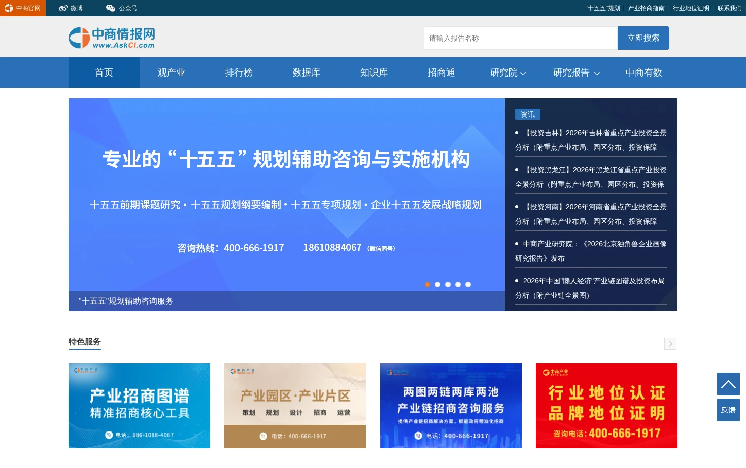746x468 pixels.
Task: Open the 行业地位证明 top link
Action: click(x=691, y=8)
